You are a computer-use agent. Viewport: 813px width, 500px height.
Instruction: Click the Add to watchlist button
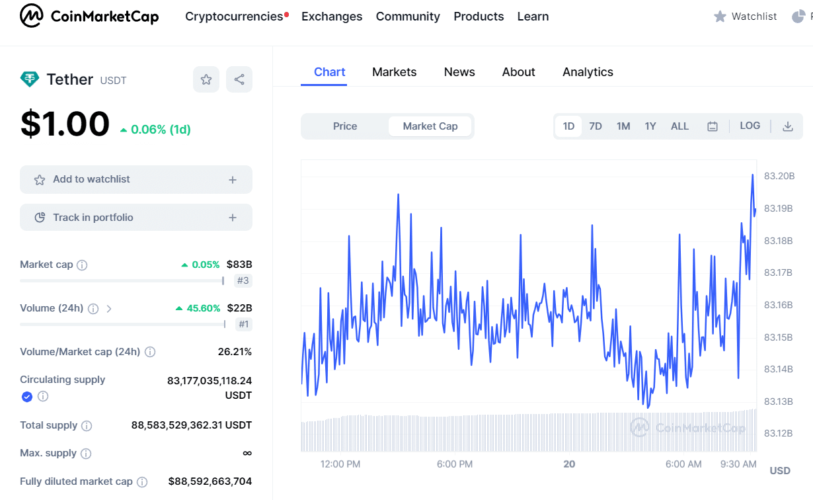click(136, 180)
